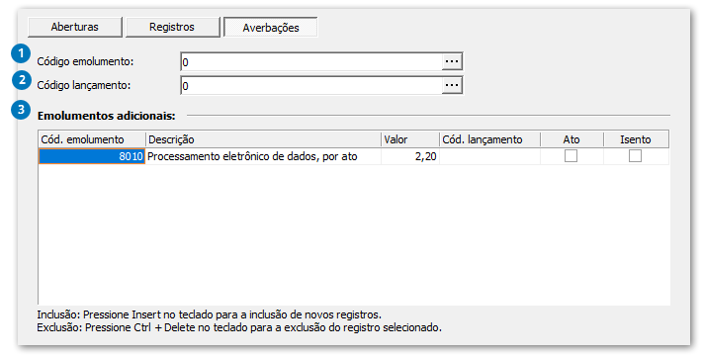Screen dimensions: 703x358
Task: Select the value cell 2,20
Action: (x=410, y=156)
